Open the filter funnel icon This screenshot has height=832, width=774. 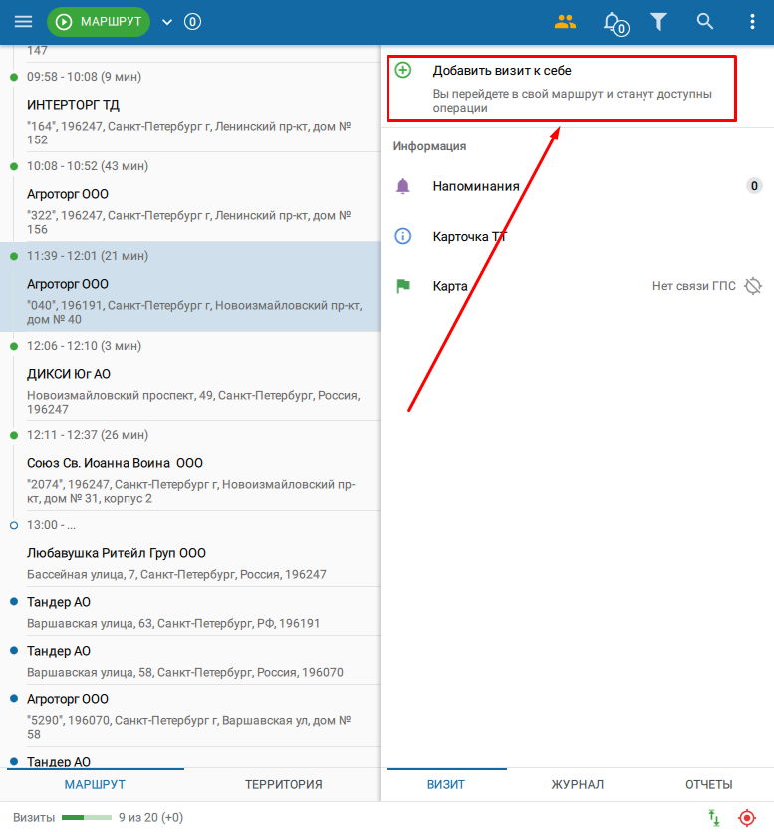click(x=658, y=22)
